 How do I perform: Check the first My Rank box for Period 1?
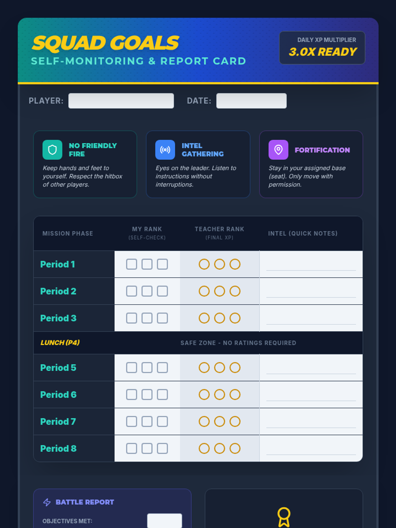point(132,264)
